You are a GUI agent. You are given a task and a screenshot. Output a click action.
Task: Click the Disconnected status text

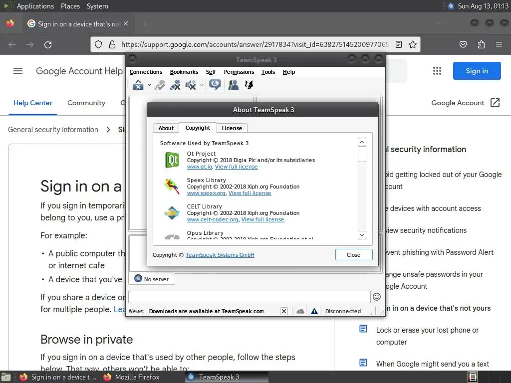click(343, 311)
